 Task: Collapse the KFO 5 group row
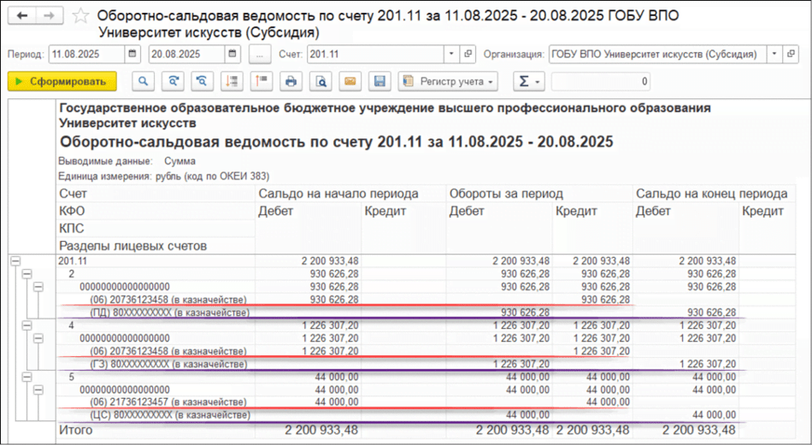(x=26, y=376)
